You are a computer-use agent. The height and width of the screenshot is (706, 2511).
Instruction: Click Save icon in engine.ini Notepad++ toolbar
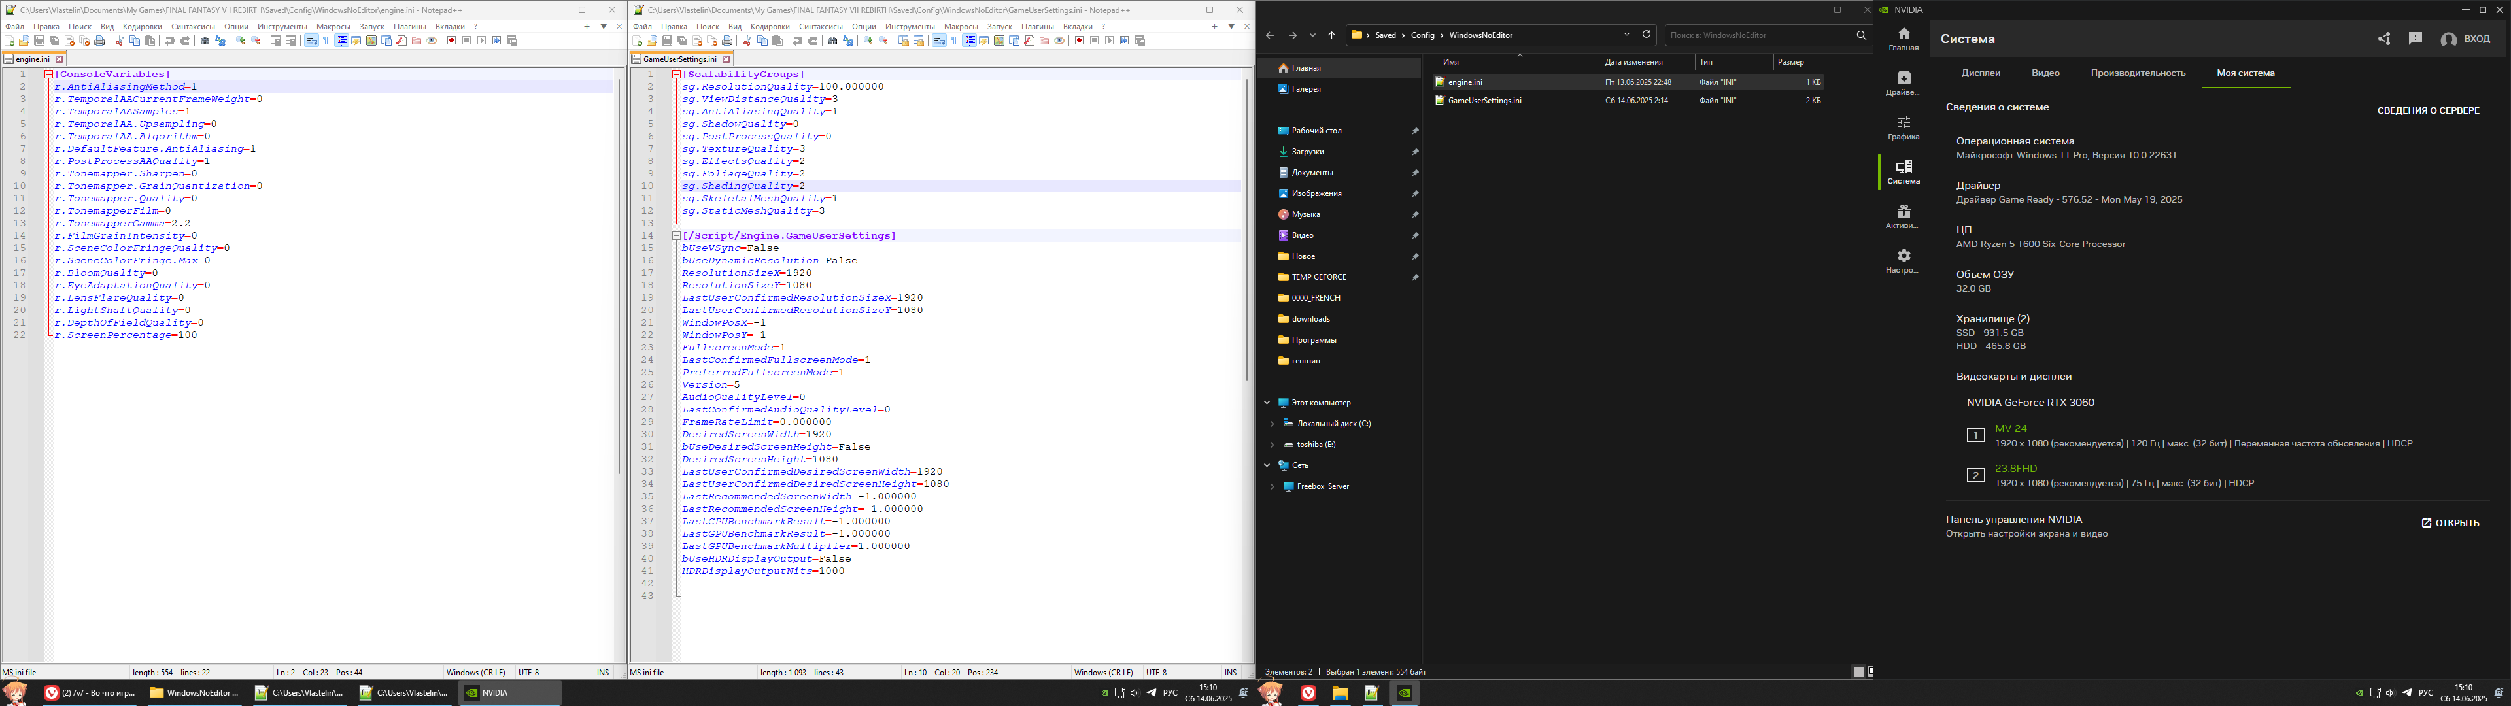[x=39, y=41]
